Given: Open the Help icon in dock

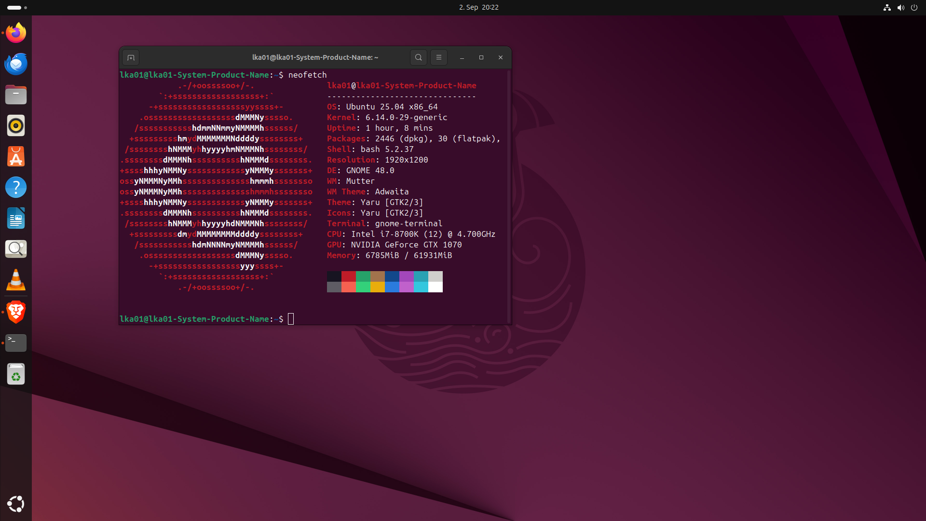Looking at the screenshot, I should (x=16, y=187).
